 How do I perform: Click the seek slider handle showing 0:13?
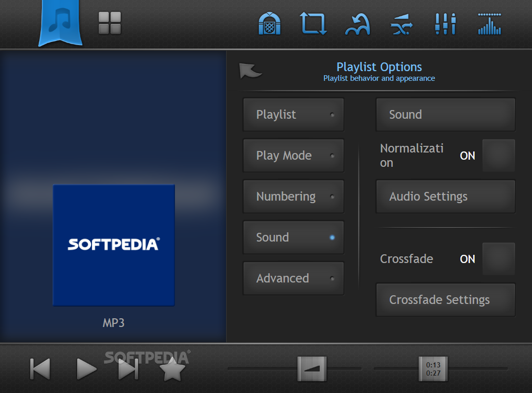point(433,369)
